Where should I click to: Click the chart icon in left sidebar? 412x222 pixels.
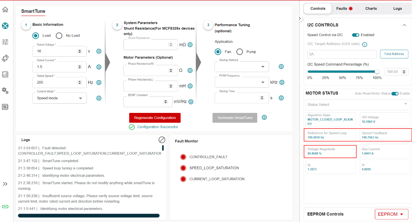coord(5,74)
